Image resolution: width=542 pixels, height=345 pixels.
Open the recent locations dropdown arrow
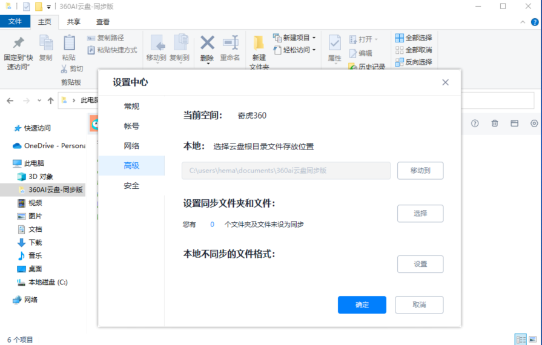click(39, 101)
